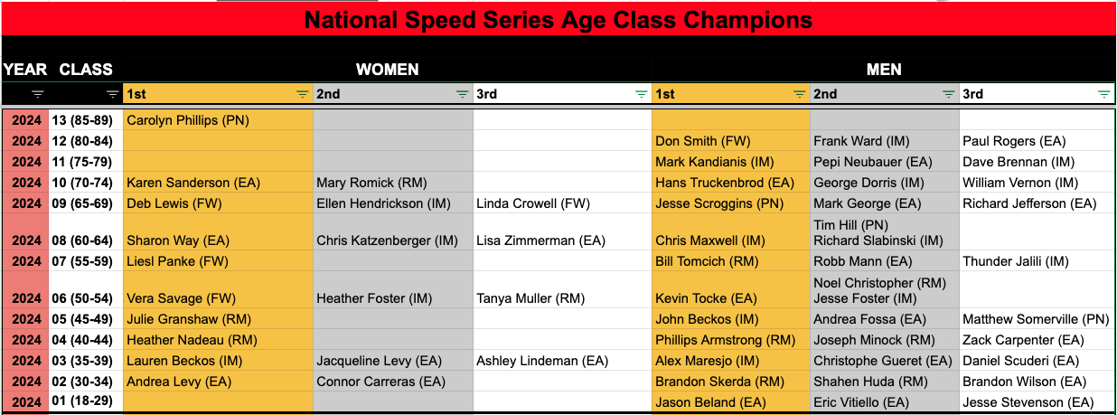Select cell Tim Hill / Richard Slabinski
Image resolution: width=1117 pixels, height=415 pixels.
(885, 232)
